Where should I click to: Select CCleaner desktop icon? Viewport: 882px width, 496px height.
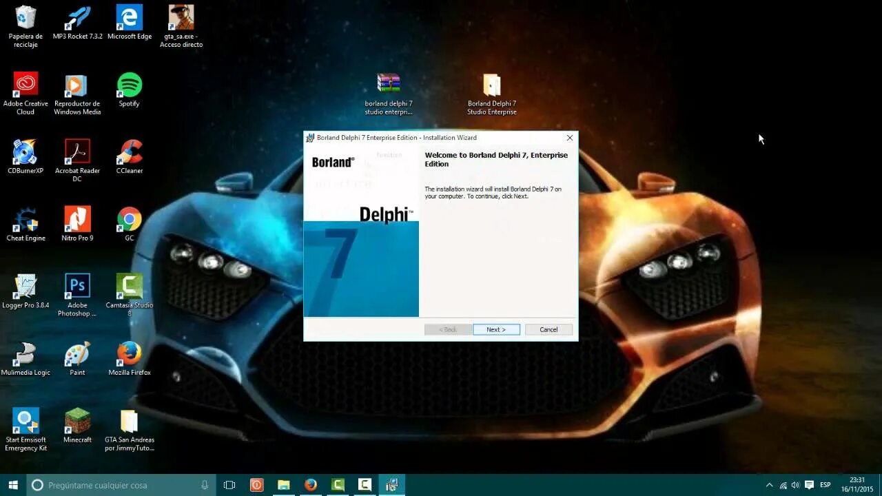pos(129,157)
